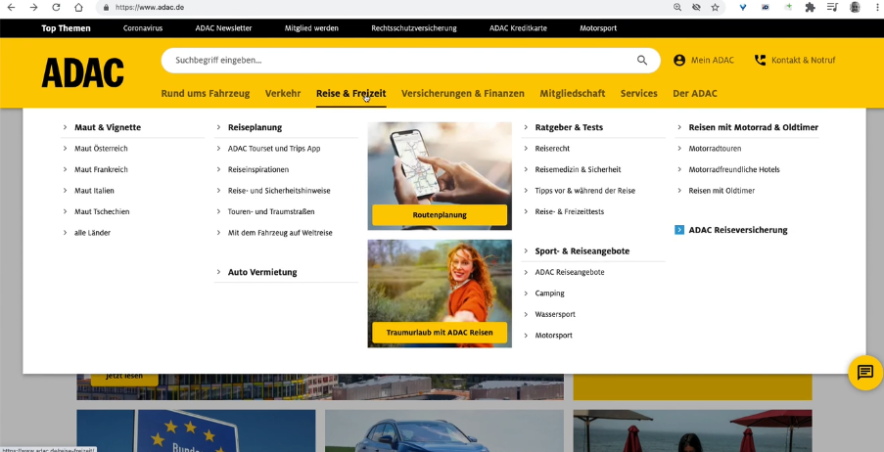Expand the Auto Vermietung heading
This screenshot has height=452, width=884.
[x=261, y=272]
